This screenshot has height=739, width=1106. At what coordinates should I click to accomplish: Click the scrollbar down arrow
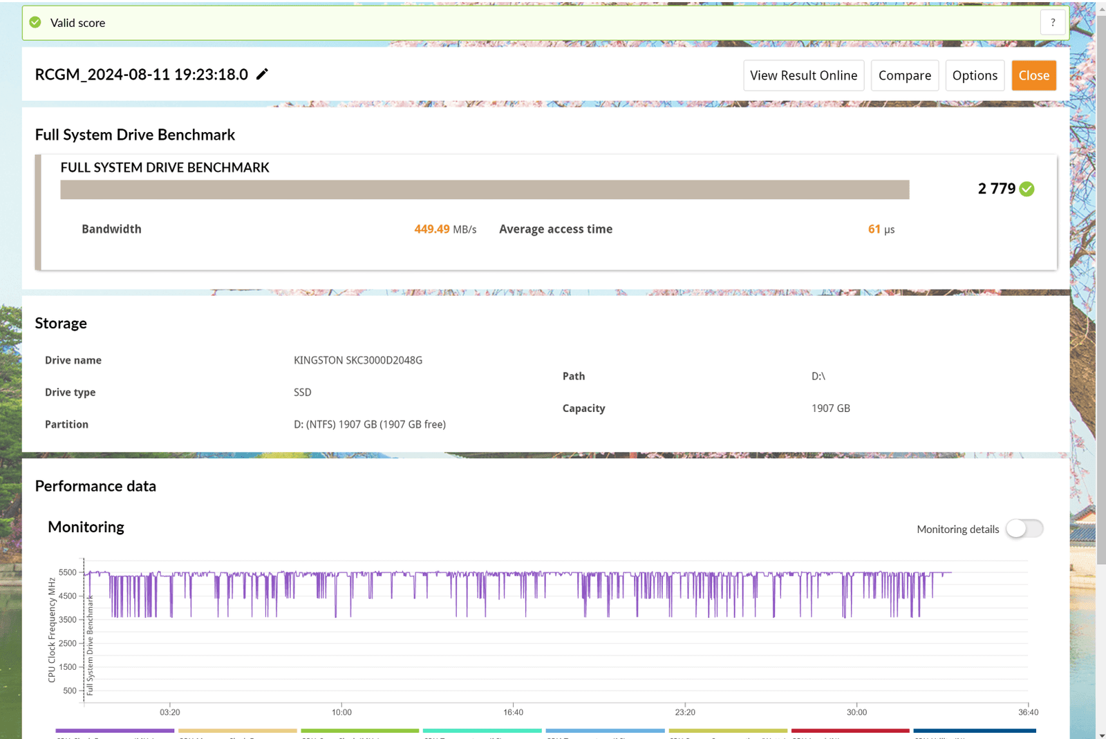tap(1100, 734)
